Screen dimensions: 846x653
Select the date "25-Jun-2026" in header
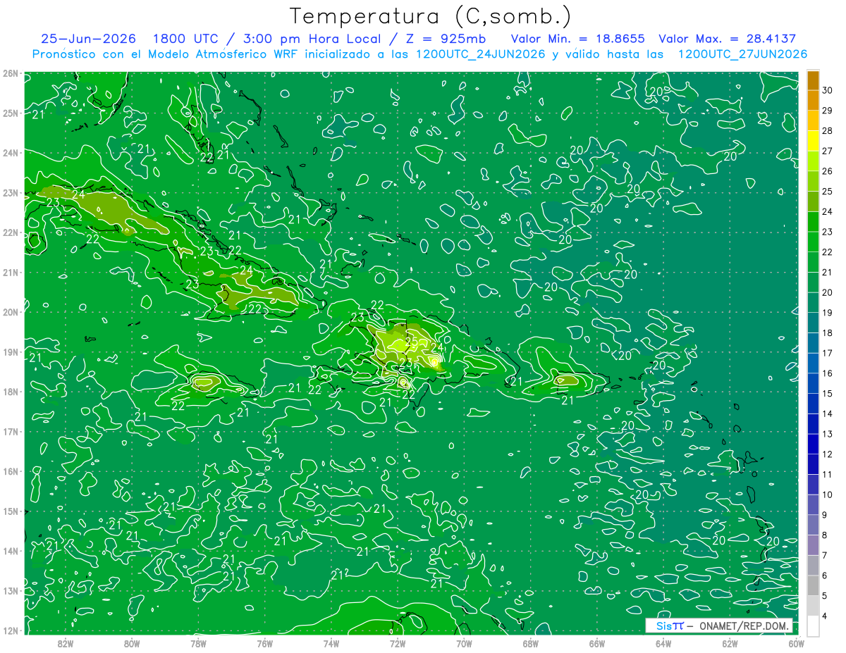click(88, 39)
